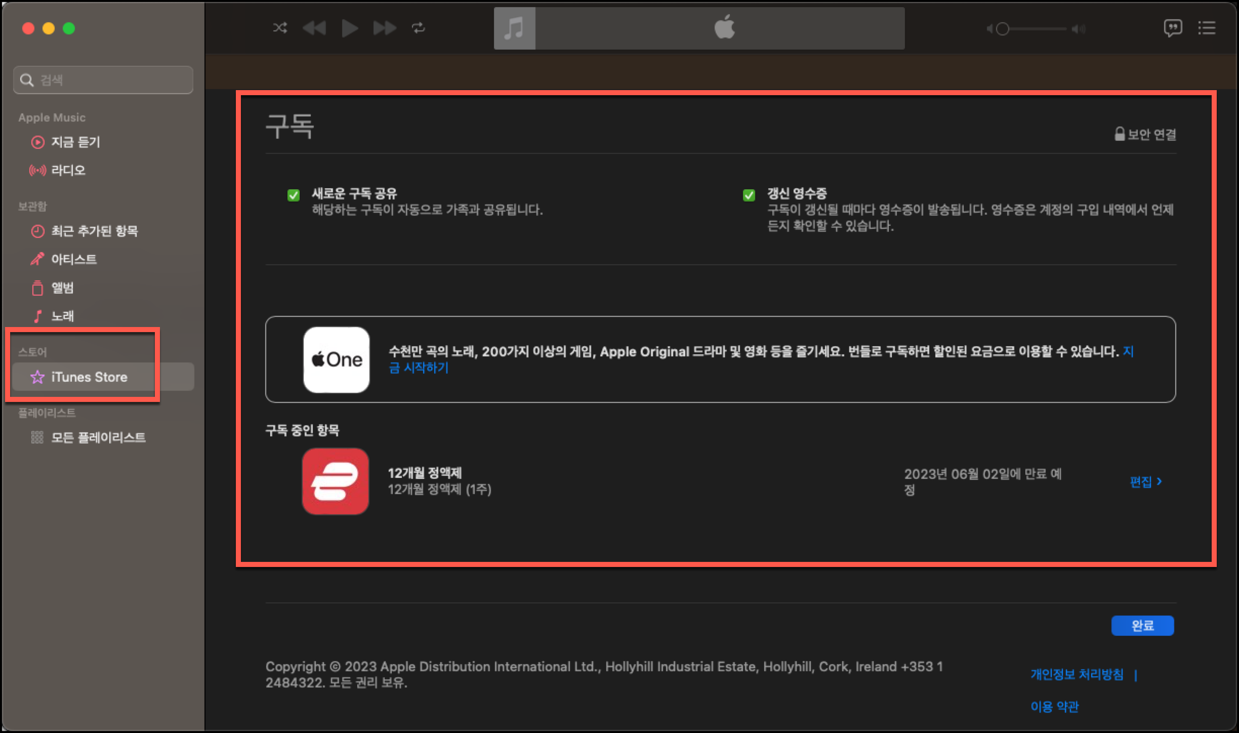Uncheck the 갱신 영수증 checkbox
Viewport: 1239px width, 733px height.
tap(749, 195)
